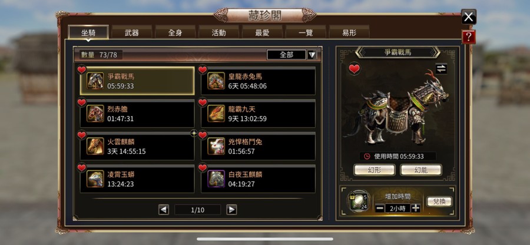Toggle favorite heart on 烈赤膽
The width and height of the screenshot is (530, 245).
pos(82,102)
